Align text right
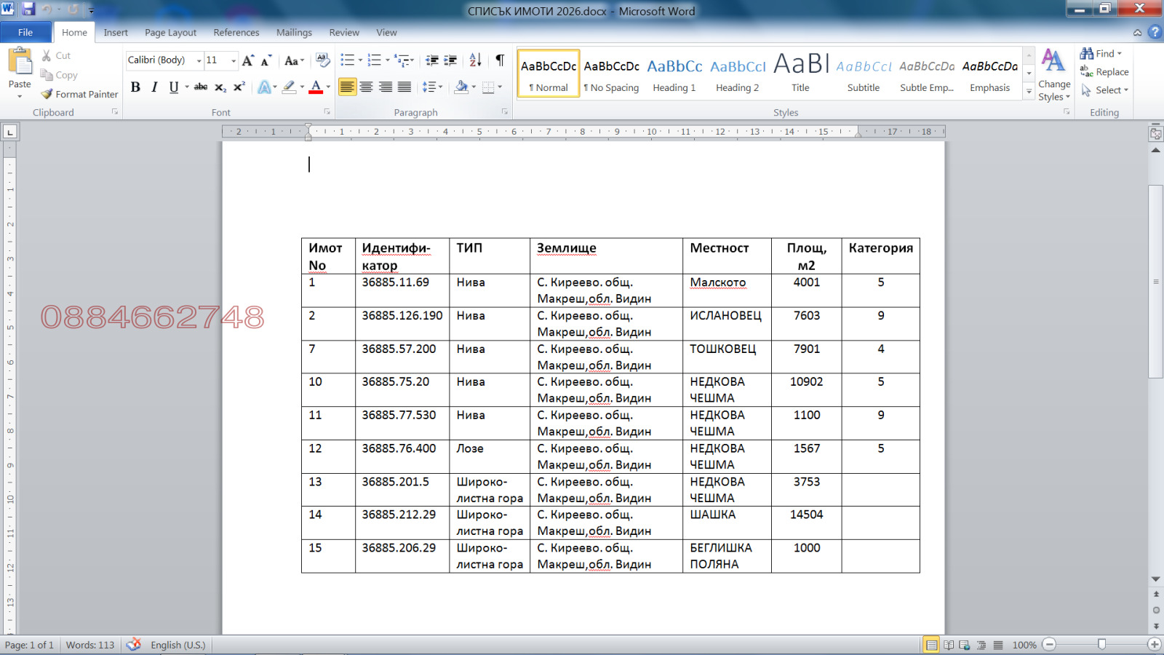Viewport: 1164px width, 655px height. (386, 87)
